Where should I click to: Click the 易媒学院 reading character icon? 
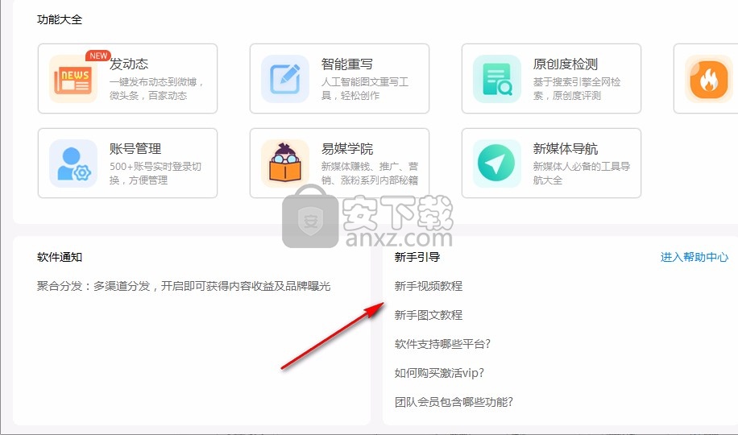coord(284,164)
